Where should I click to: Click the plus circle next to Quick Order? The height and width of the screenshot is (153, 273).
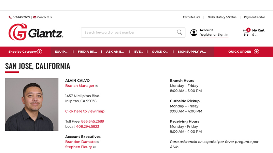click(257, 52)
